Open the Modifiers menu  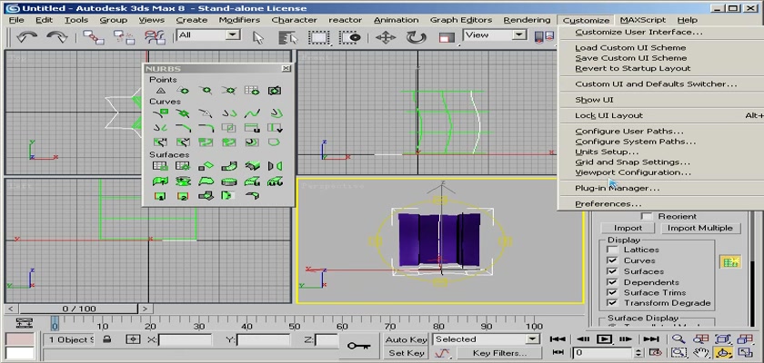238,20
